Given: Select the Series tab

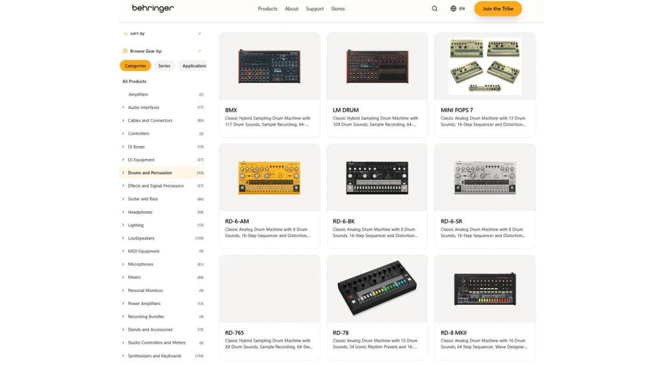Looking at the screenshot, I should coord(164,66).
